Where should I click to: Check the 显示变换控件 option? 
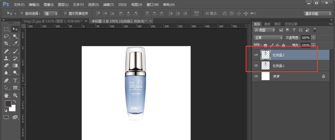[65, 13]
